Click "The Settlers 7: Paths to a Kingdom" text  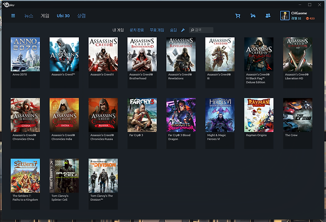(x=25, y=198)
